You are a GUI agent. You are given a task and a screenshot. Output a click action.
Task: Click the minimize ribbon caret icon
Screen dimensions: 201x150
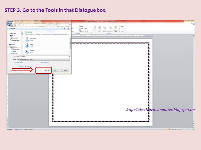[x=191, y=24]
